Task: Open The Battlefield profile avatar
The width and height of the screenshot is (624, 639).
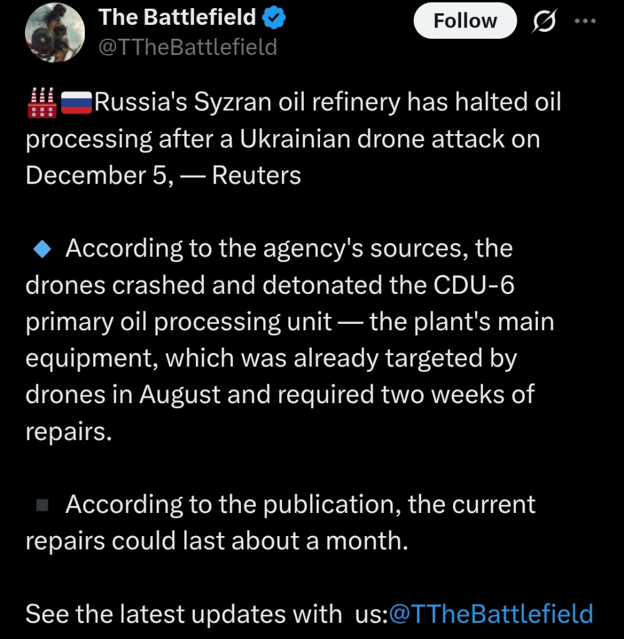Action: (54, 32)
